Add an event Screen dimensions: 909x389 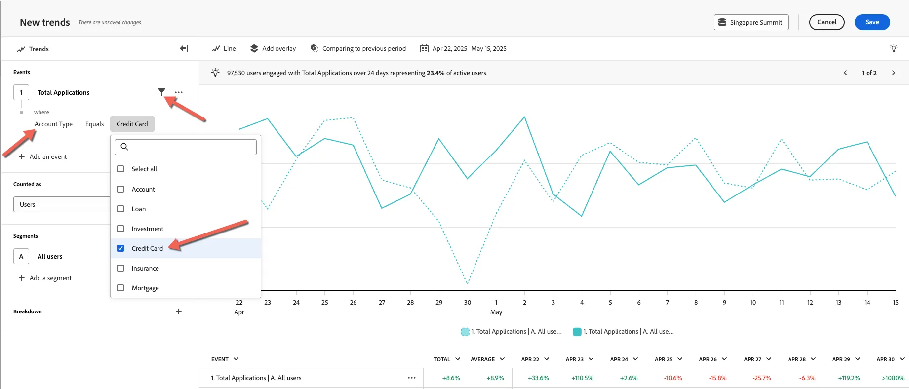[42, 156]
